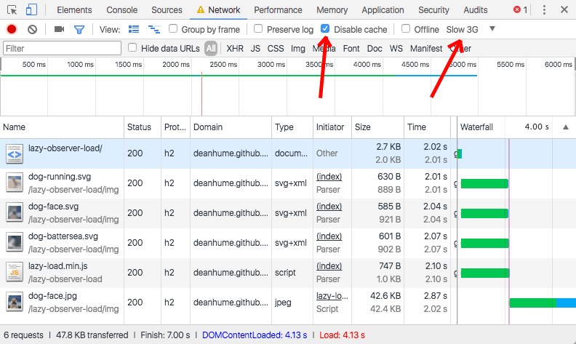The image size is (576, 344).
Task: Open the DevTools three-dot menu
Action: point(544,10)
